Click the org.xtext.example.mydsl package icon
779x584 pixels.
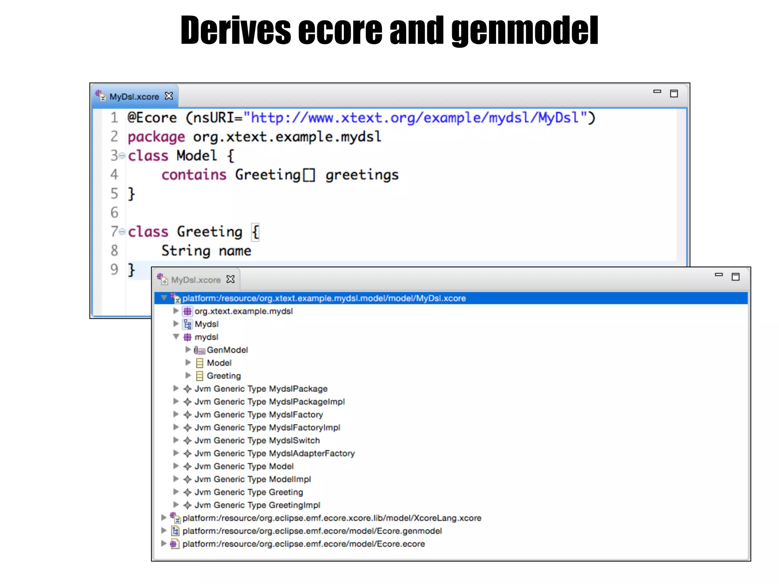[x=188, y=311]
